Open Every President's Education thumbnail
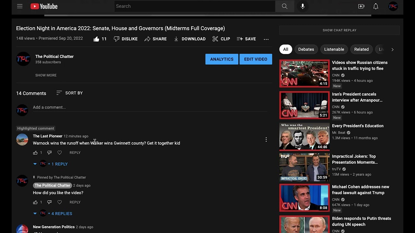This screenshot has height=233, width=415. click(x=304, y=137)
